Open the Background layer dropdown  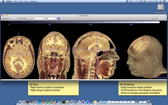9,19
